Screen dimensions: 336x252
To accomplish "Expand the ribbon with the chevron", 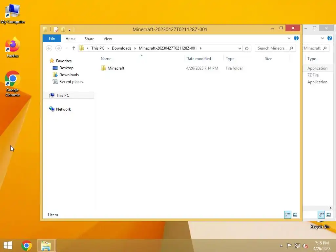I will (x=289, y=38).
